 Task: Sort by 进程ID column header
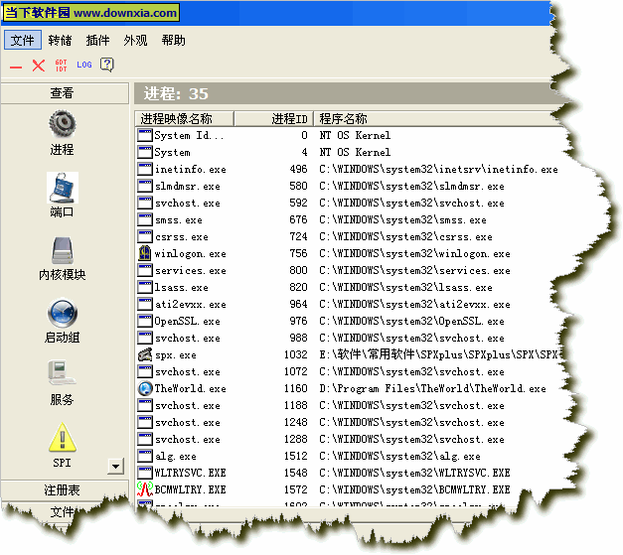(x=274, y=119)
